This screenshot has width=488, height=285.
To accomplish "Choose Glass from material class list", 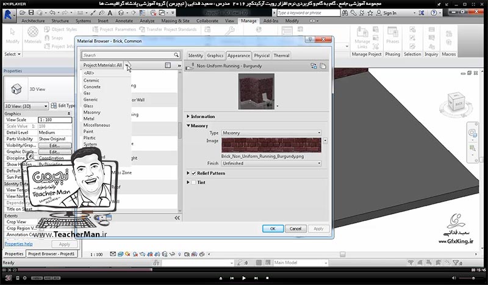I will click(x=88, y=106).
